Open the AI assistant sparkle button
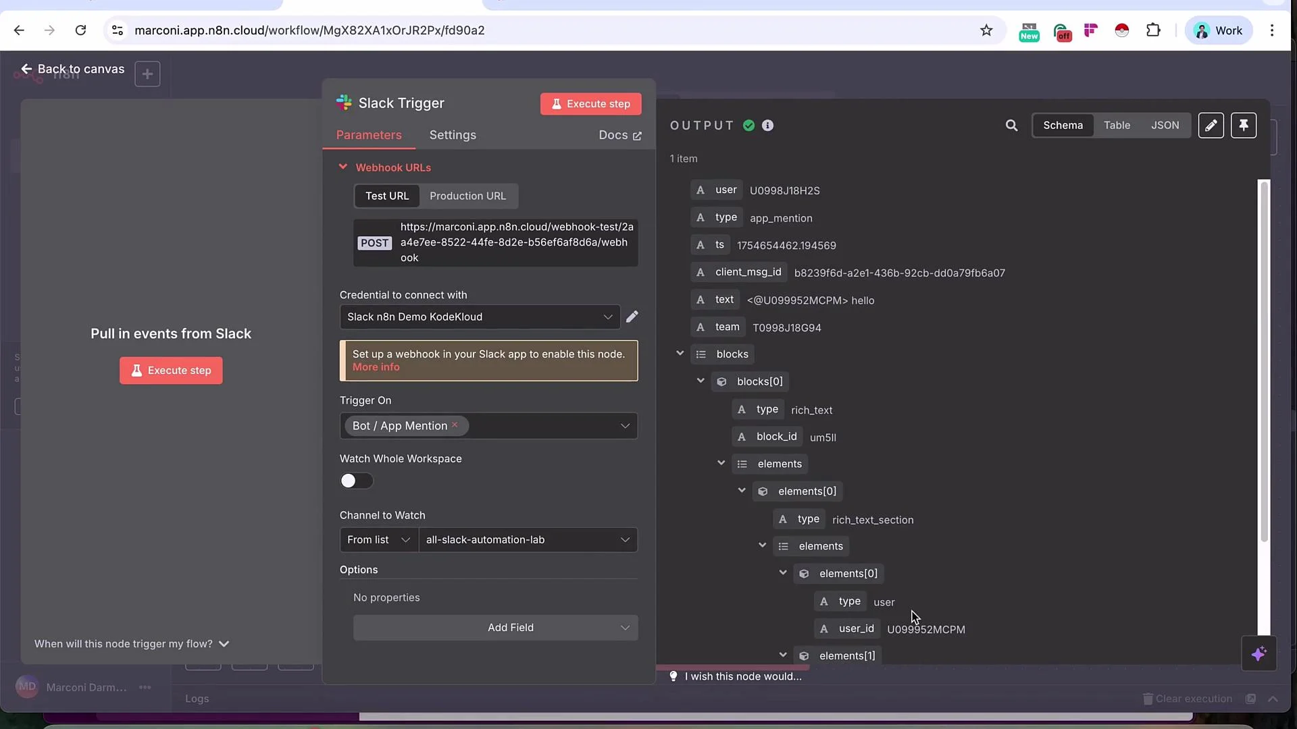The width and height of the screenshot is (1297, 729). [x=1258, y=653]
